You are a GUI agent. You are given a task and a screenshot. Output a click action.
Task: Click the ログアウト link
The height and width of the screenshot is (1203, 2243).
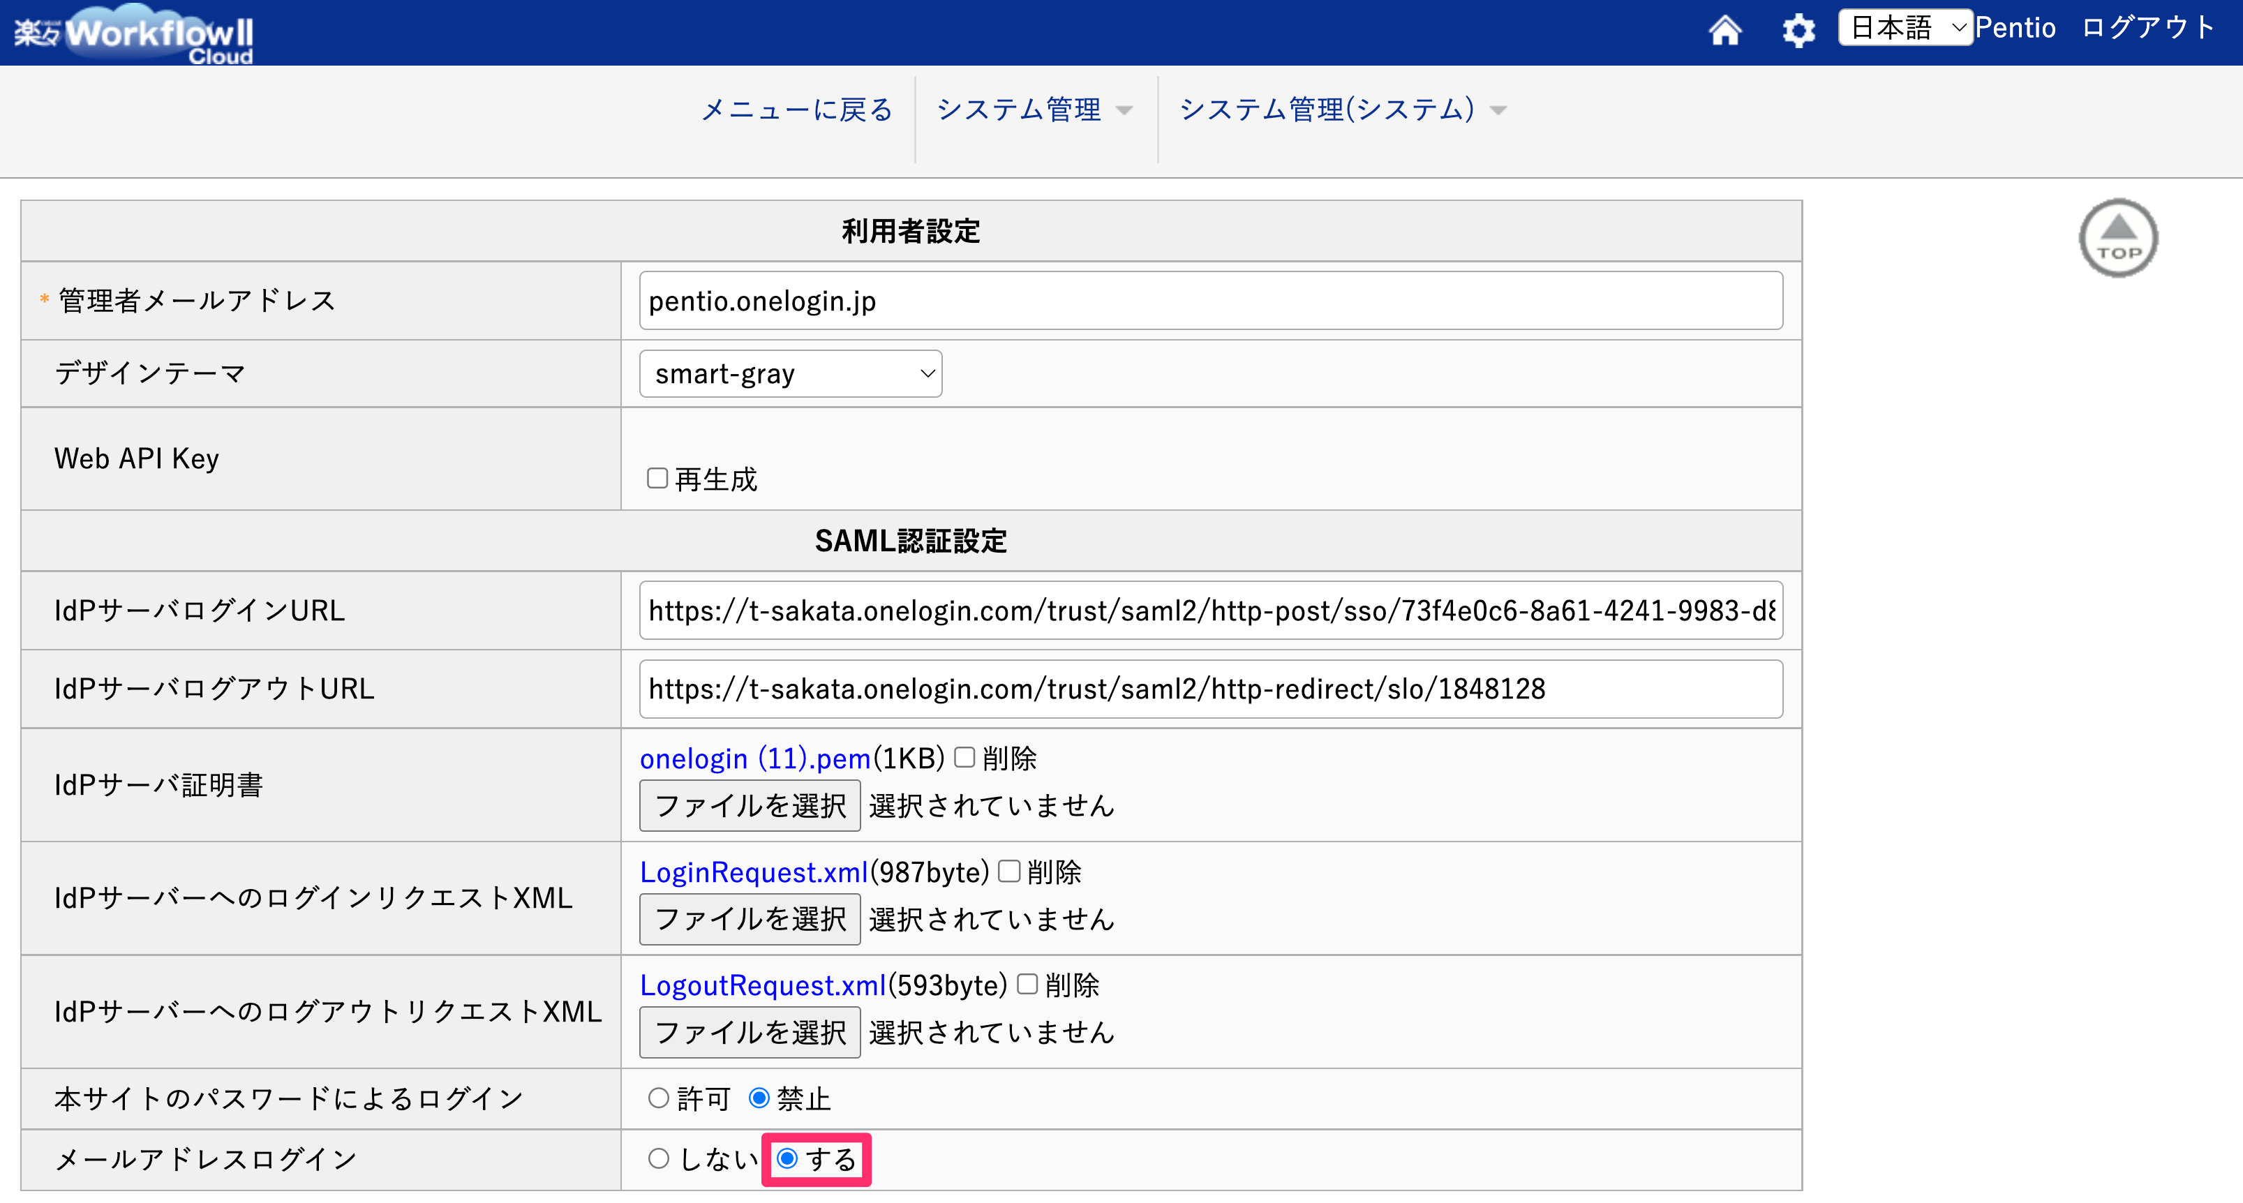(x=2148, y=28)
